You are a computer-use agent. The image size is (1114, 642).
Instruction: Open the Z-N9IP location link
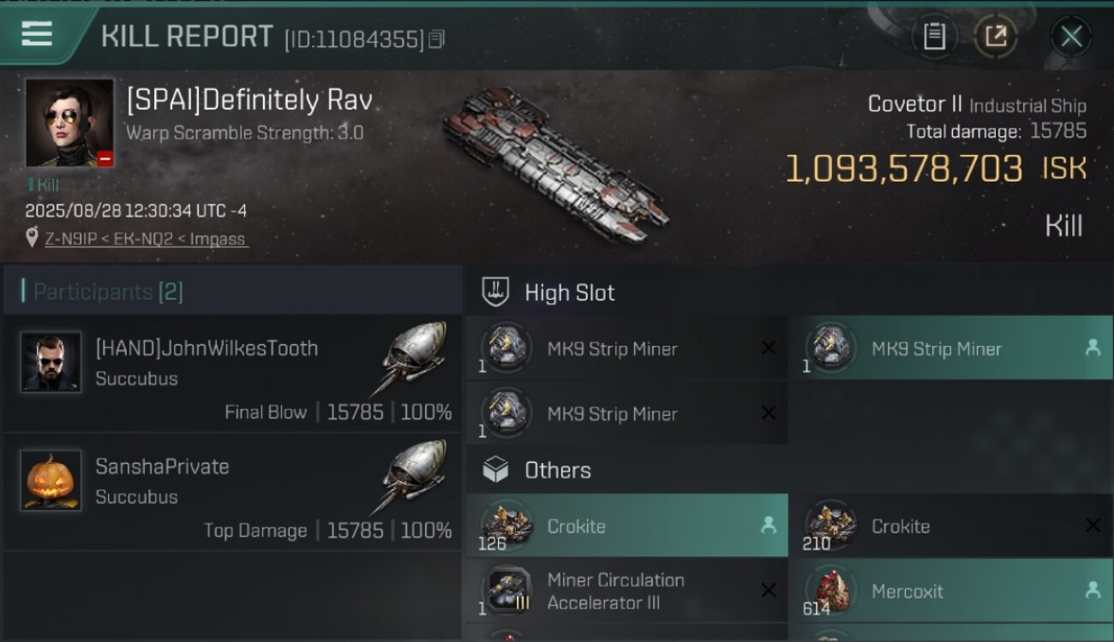146,239
